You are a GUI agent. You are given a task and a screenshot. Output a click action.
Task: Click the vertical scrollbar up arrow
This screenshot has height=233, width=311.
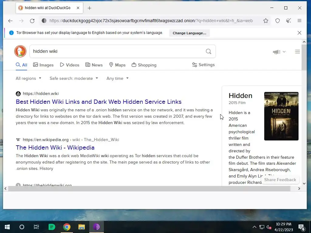[x=304, y=42]
